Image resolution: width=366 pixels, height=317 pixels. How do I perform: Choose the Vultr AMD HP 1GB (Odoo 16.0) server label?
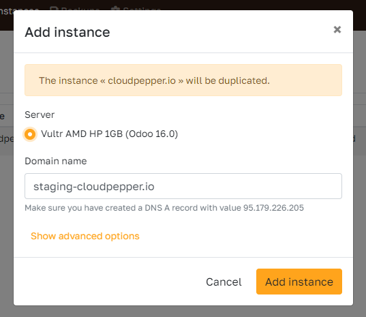tap(109, 134)
